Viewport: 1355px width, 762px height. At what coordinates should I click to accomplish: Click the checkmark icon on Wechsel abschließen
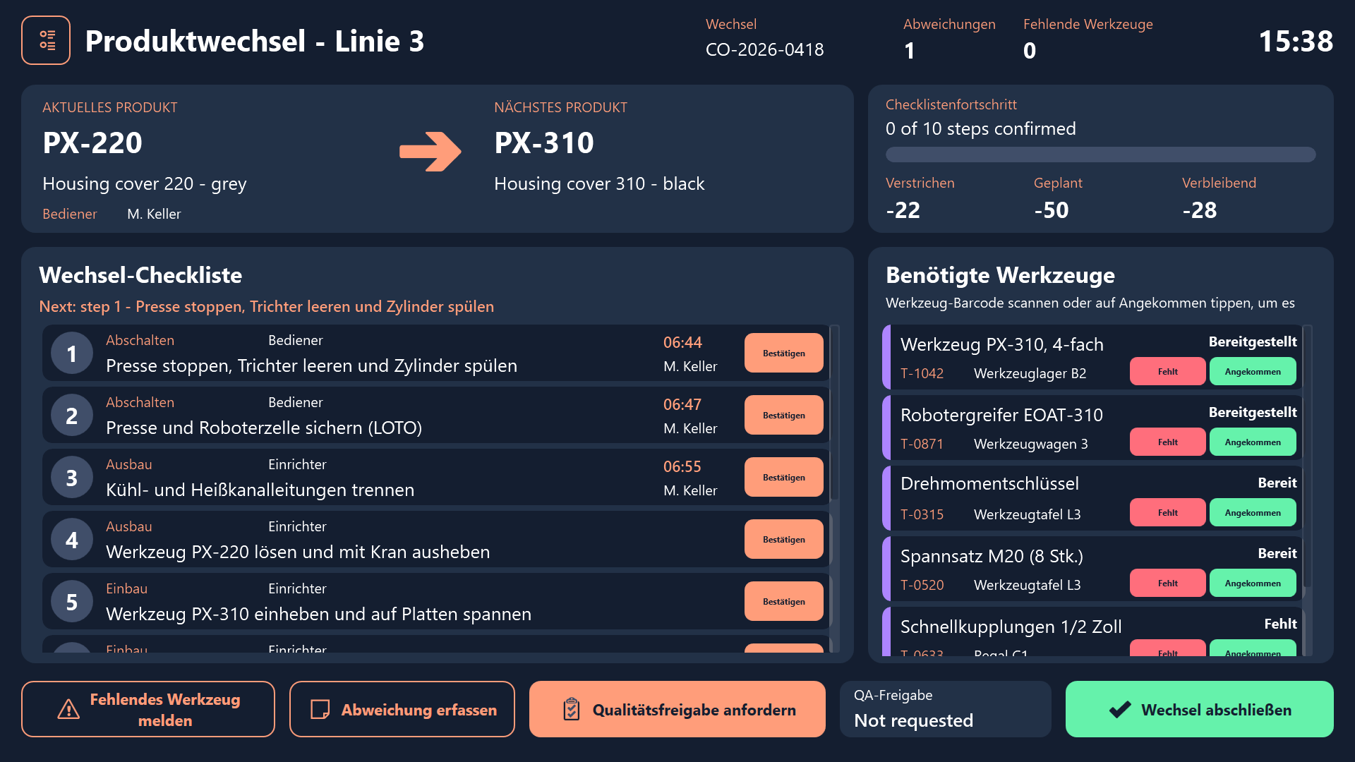click(x=1120, y=709)
